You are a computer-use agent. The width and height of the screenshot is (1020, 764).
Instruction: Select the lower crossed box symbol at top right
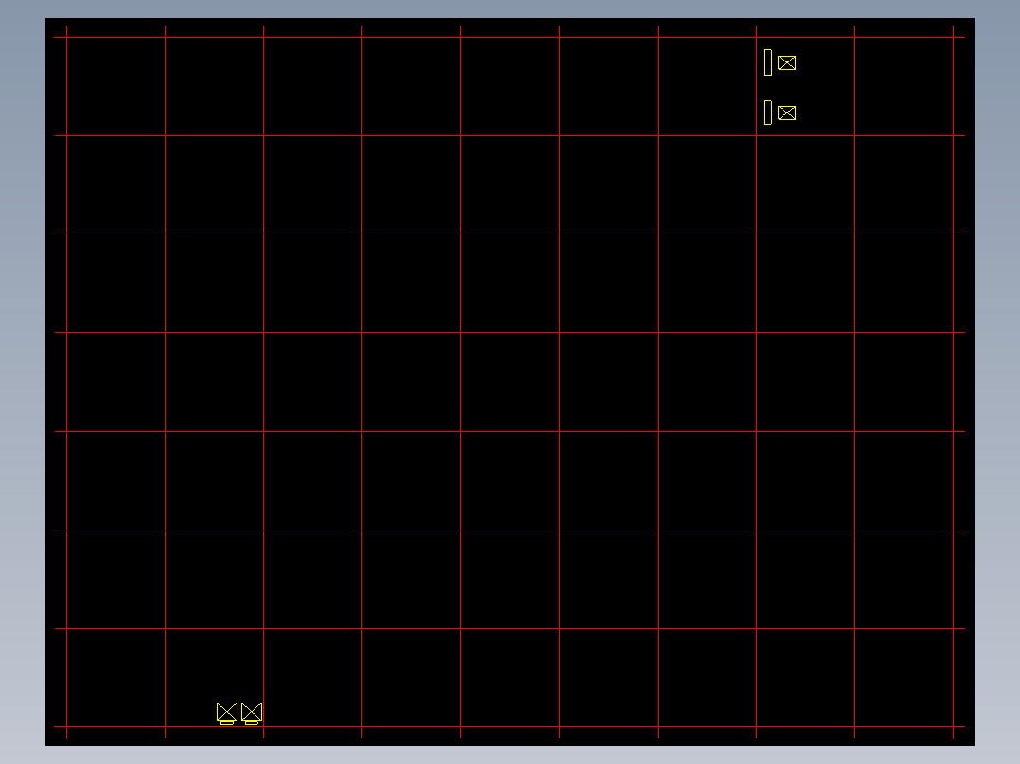point(786,113)
